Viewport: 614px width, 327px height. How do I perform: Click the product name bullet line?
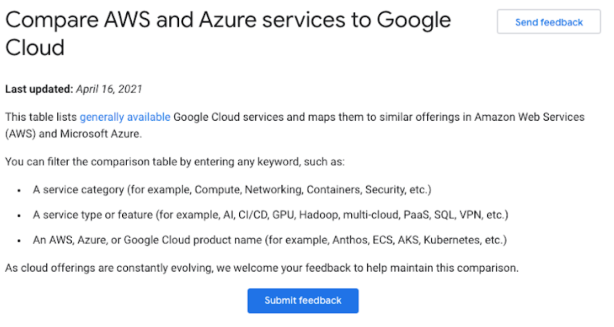point(270,241)
